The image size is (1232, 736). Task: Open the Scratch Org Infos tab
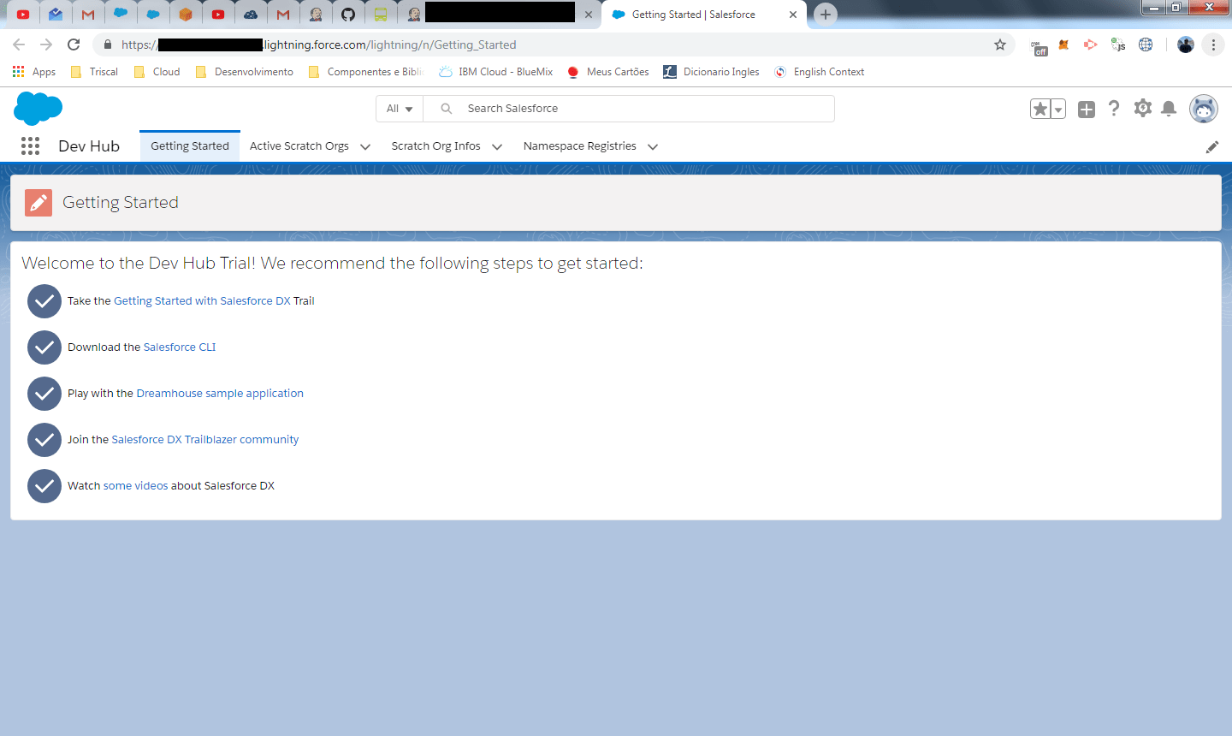tap(436, 146)
